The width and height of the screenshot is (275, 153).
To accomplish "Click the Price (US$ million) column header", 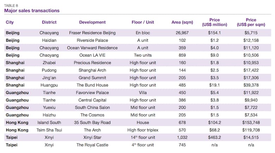I will 214,22.
